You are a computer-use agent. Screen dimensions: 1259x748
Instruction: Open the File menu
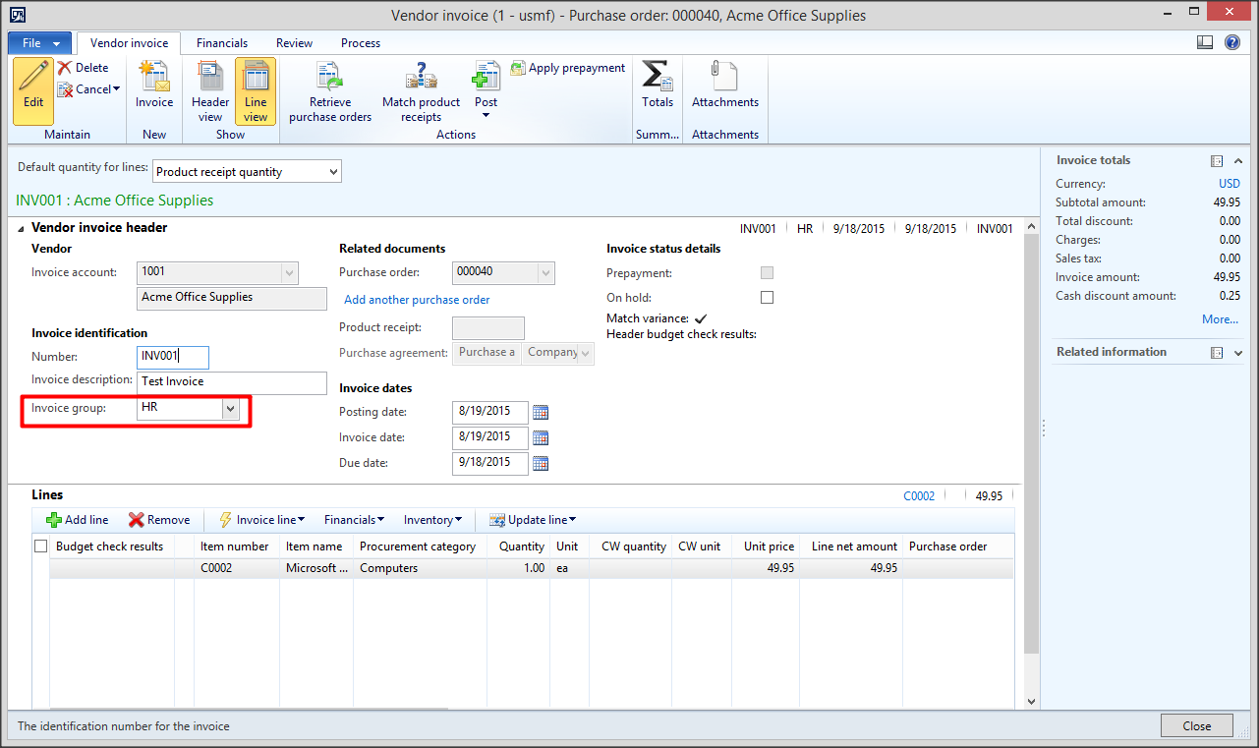38,43
